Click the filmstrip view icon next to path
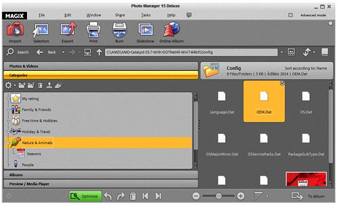The image size is (338, 206). (x=291, y=52)
